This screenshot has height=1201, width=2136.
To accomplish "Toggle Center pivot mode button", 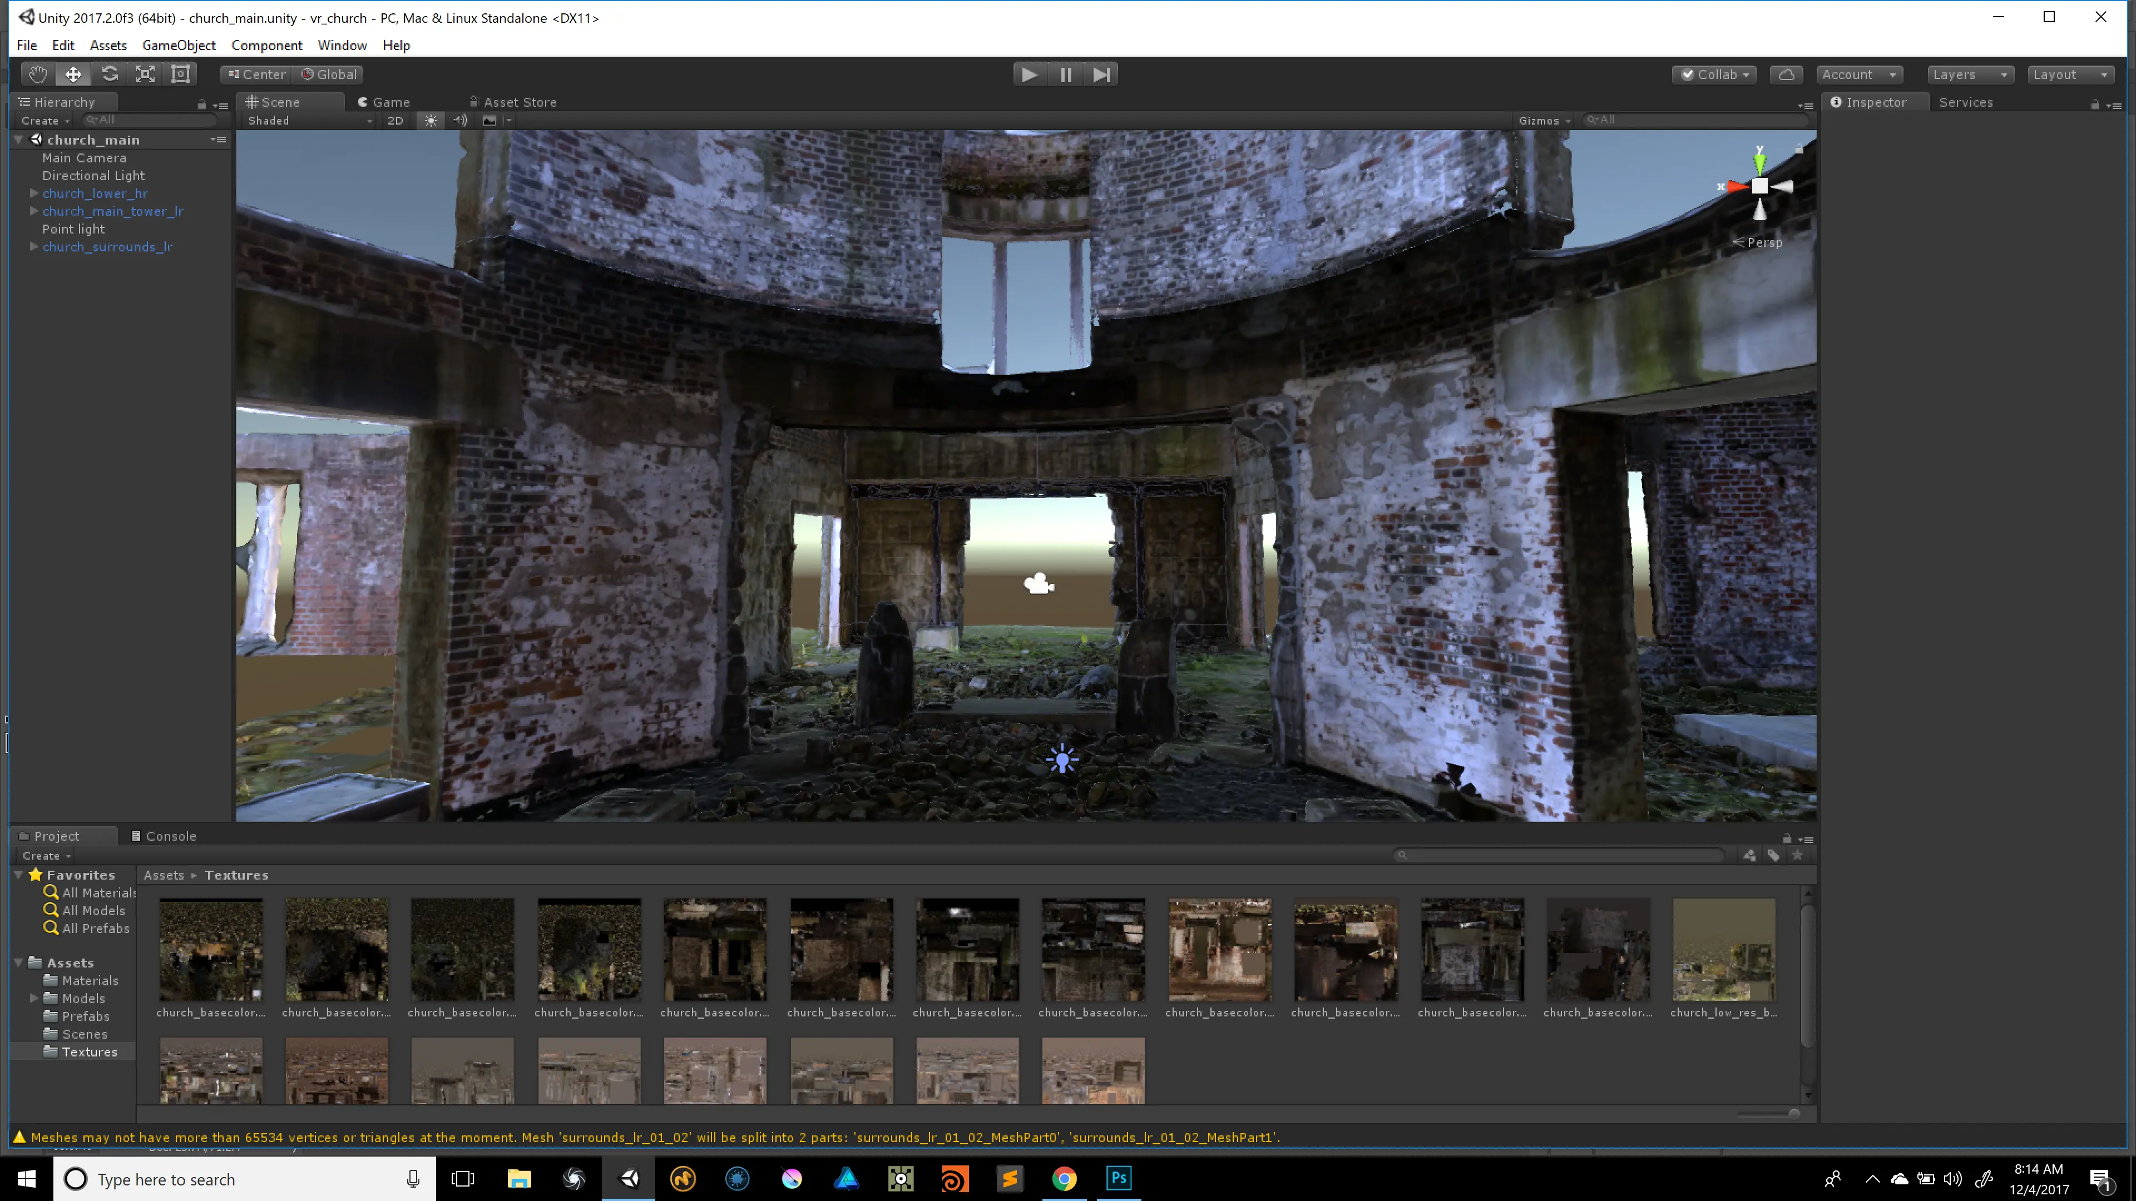I will coord(257,75).
